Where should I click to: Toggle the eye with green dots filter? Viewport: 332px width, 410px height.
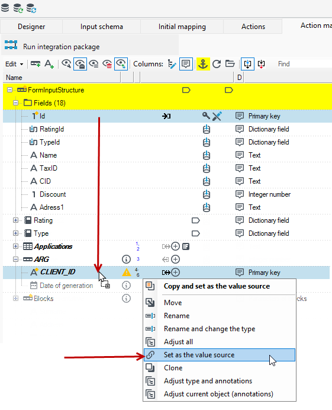[x=121, y=64]
